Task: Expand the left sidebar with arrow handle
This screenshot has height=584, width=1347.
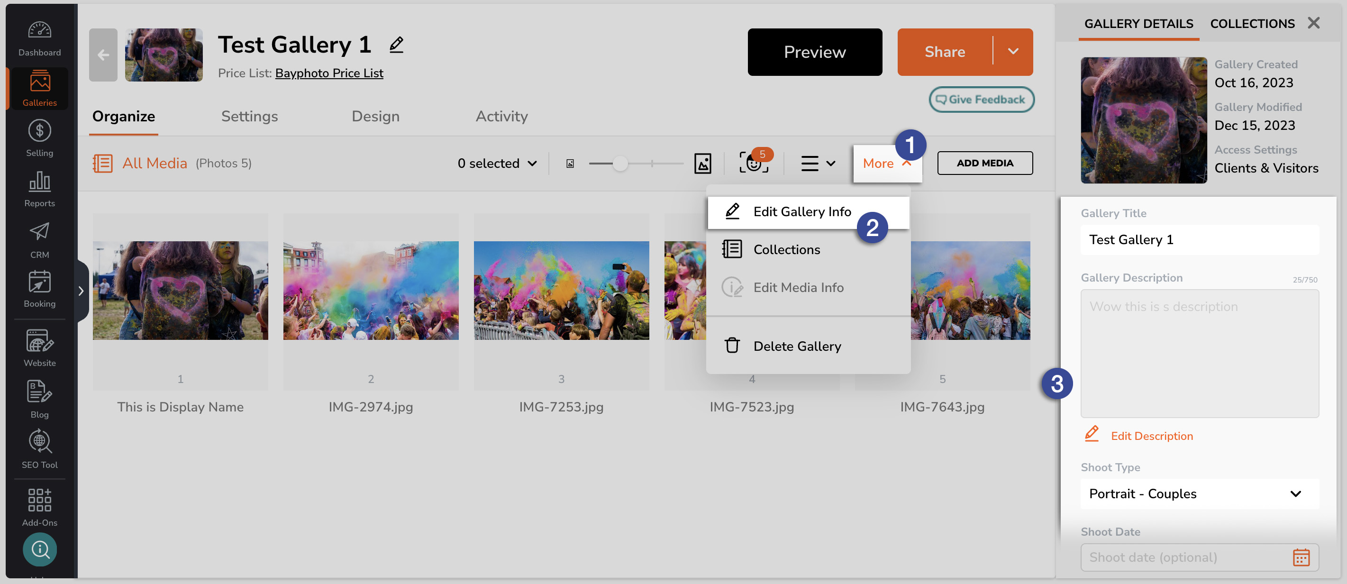Action: coord(81,291)
